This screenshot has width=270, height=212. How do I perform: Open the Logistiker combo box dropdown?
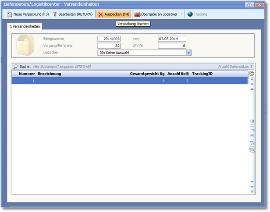[x=188, y=53]
